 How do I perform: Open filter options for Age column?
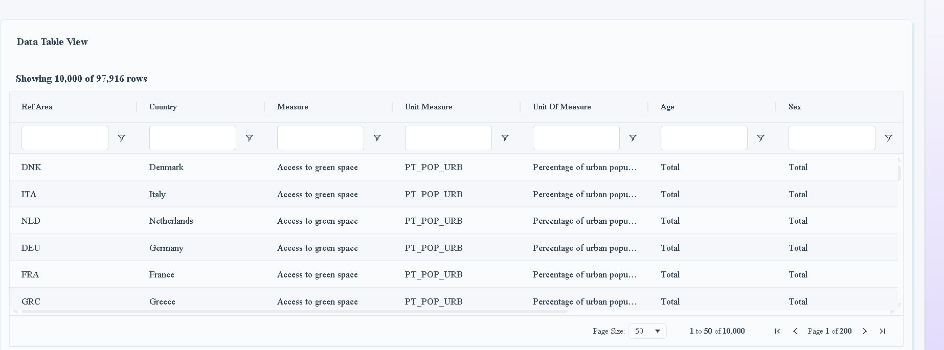761,138
